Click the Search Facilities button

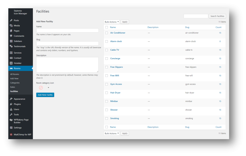pos(217,16)
